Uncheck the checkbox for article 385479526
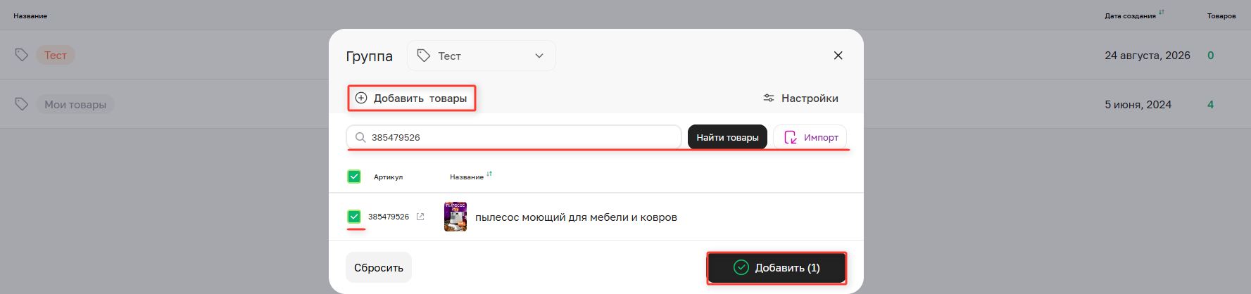Screen dimensions: 1251x294 [354, 217]
